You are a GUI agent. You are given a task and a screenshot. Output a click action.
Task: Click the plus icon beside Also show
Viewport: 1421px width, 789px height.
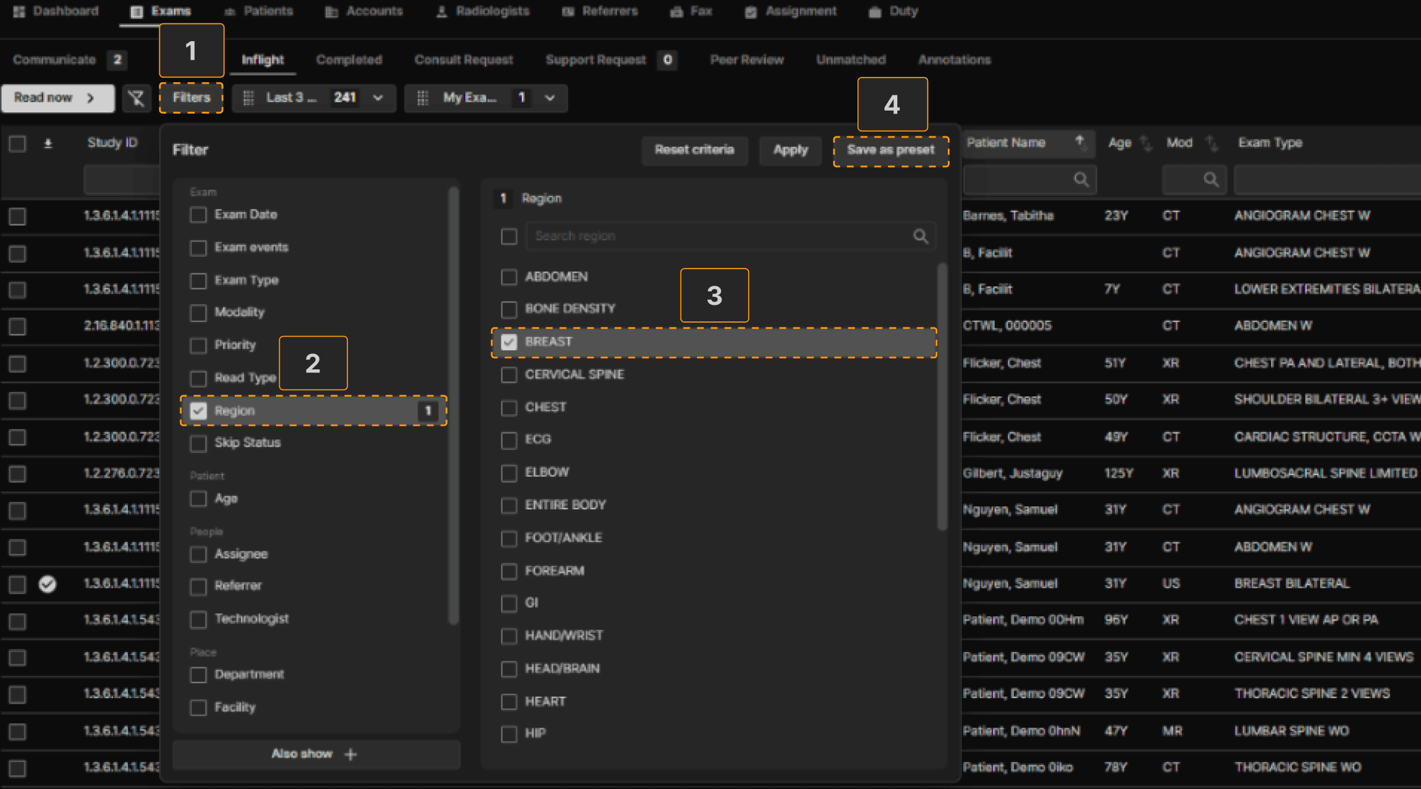[x=351, y=754]
